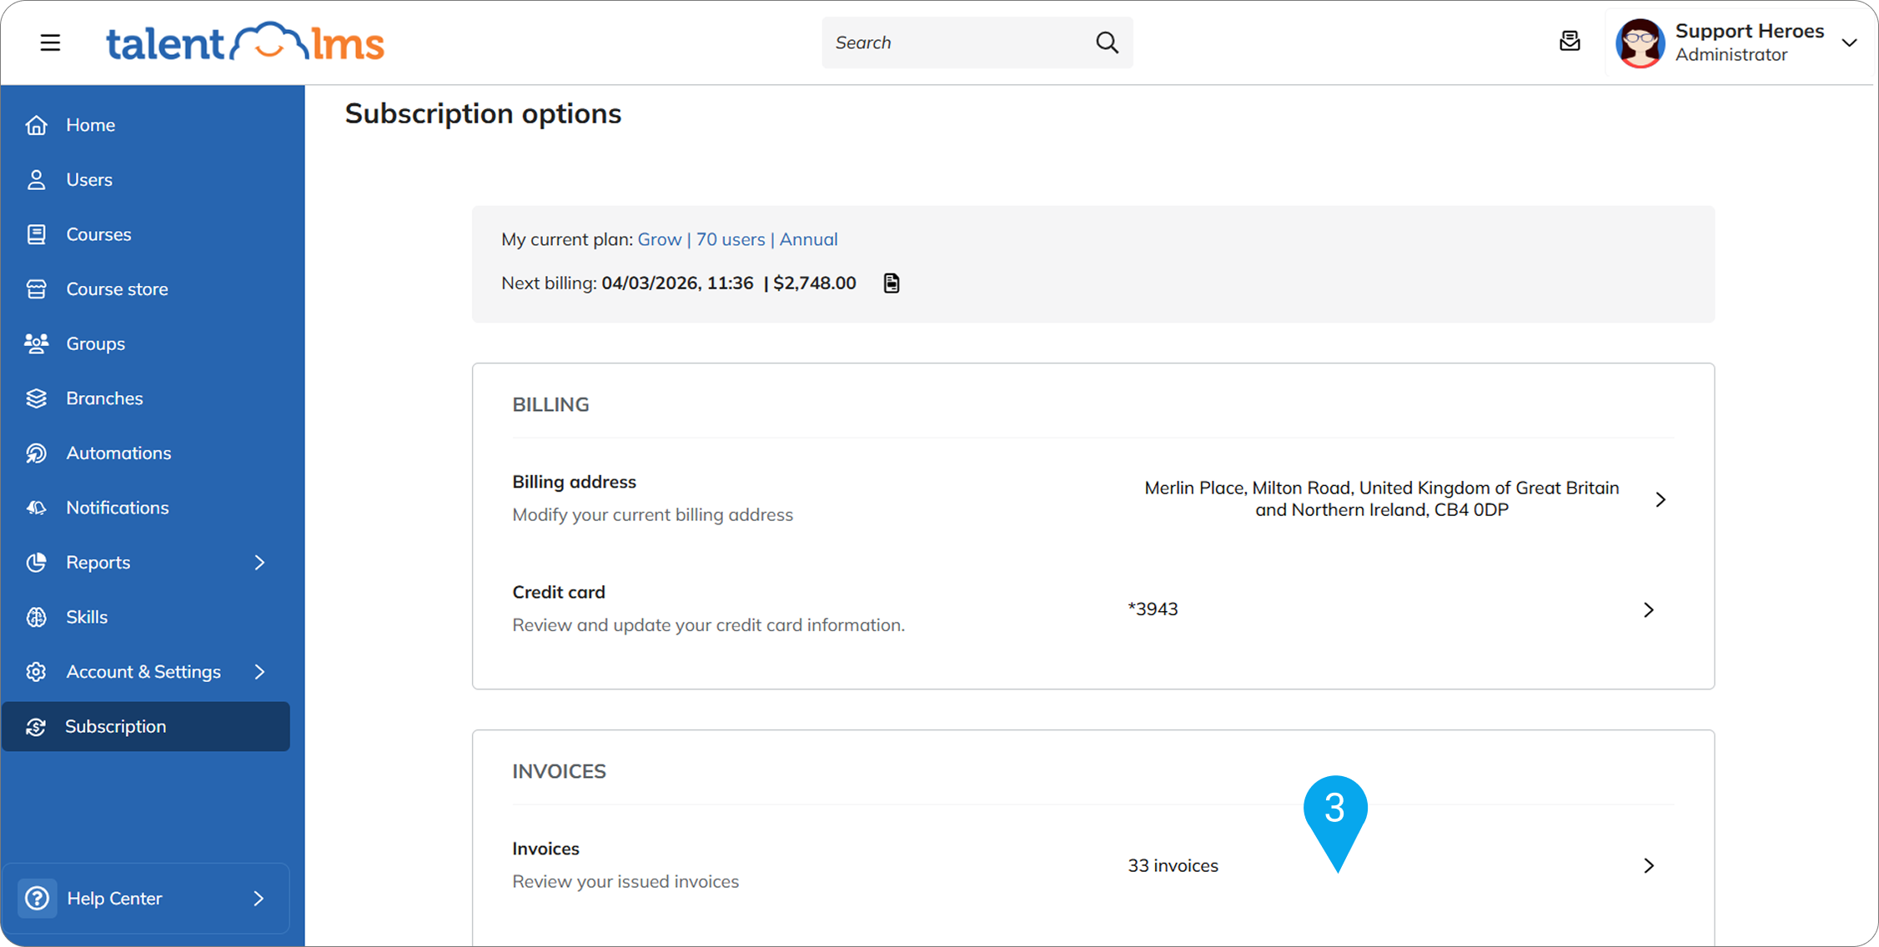The height and width of the screenshot is (947, 1879).
Task: Click the INVOICES section header
Action: point(559,771)
